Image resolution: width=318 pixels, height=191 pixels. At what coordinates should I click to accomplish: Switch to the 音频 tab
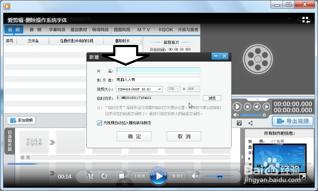[x=35, y=30]
